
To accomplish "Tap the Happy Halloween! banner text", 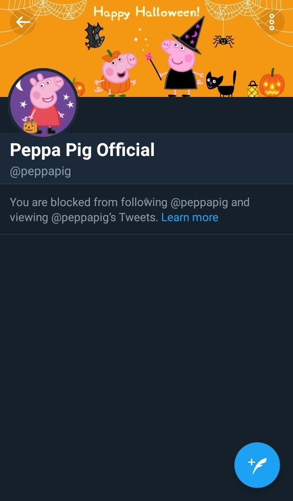I will 146,13.
